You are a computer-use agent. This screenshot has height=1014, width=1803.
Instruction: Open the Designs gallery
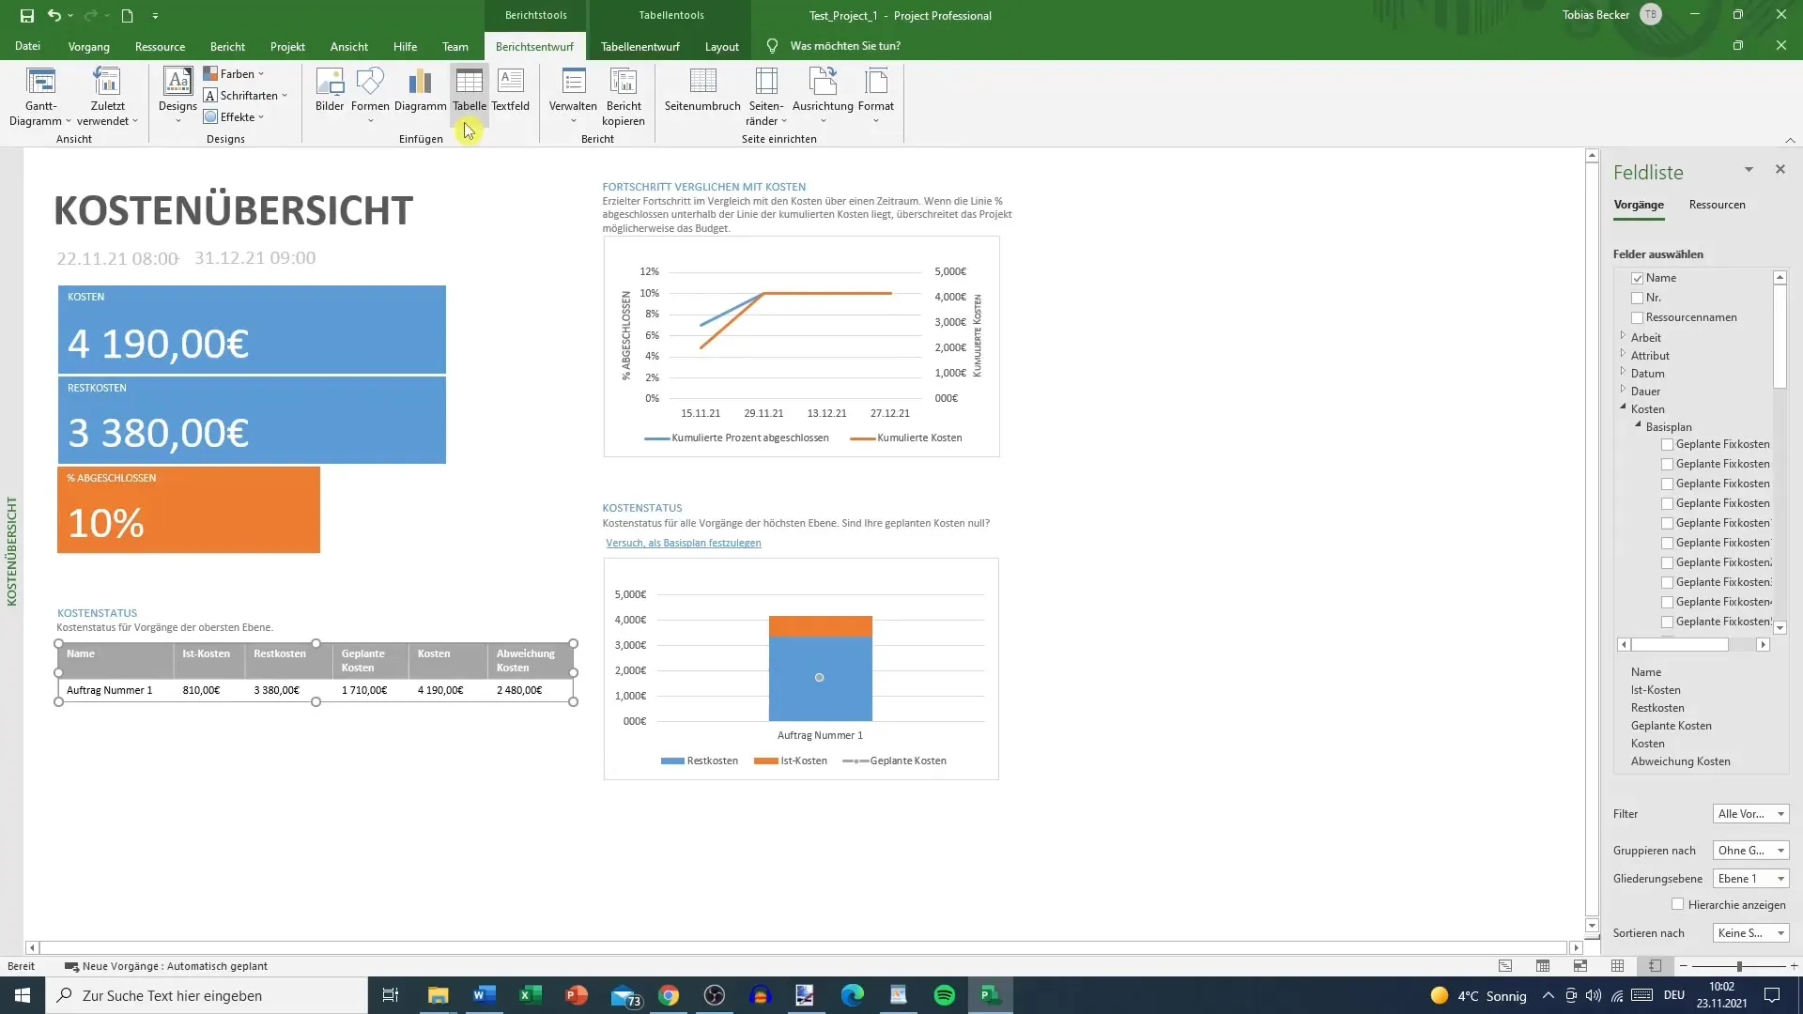point(177,97)
